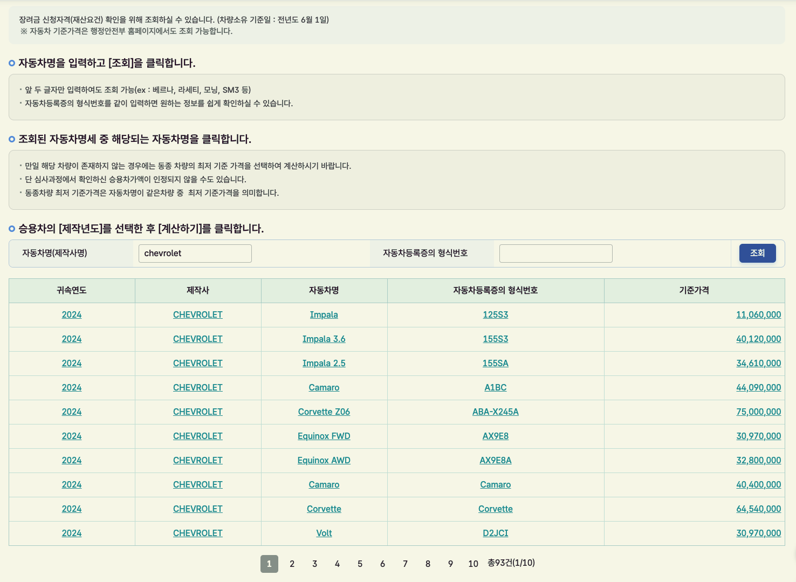Go to results page 5
The image size is (796, 582).
tap(360, 564)
